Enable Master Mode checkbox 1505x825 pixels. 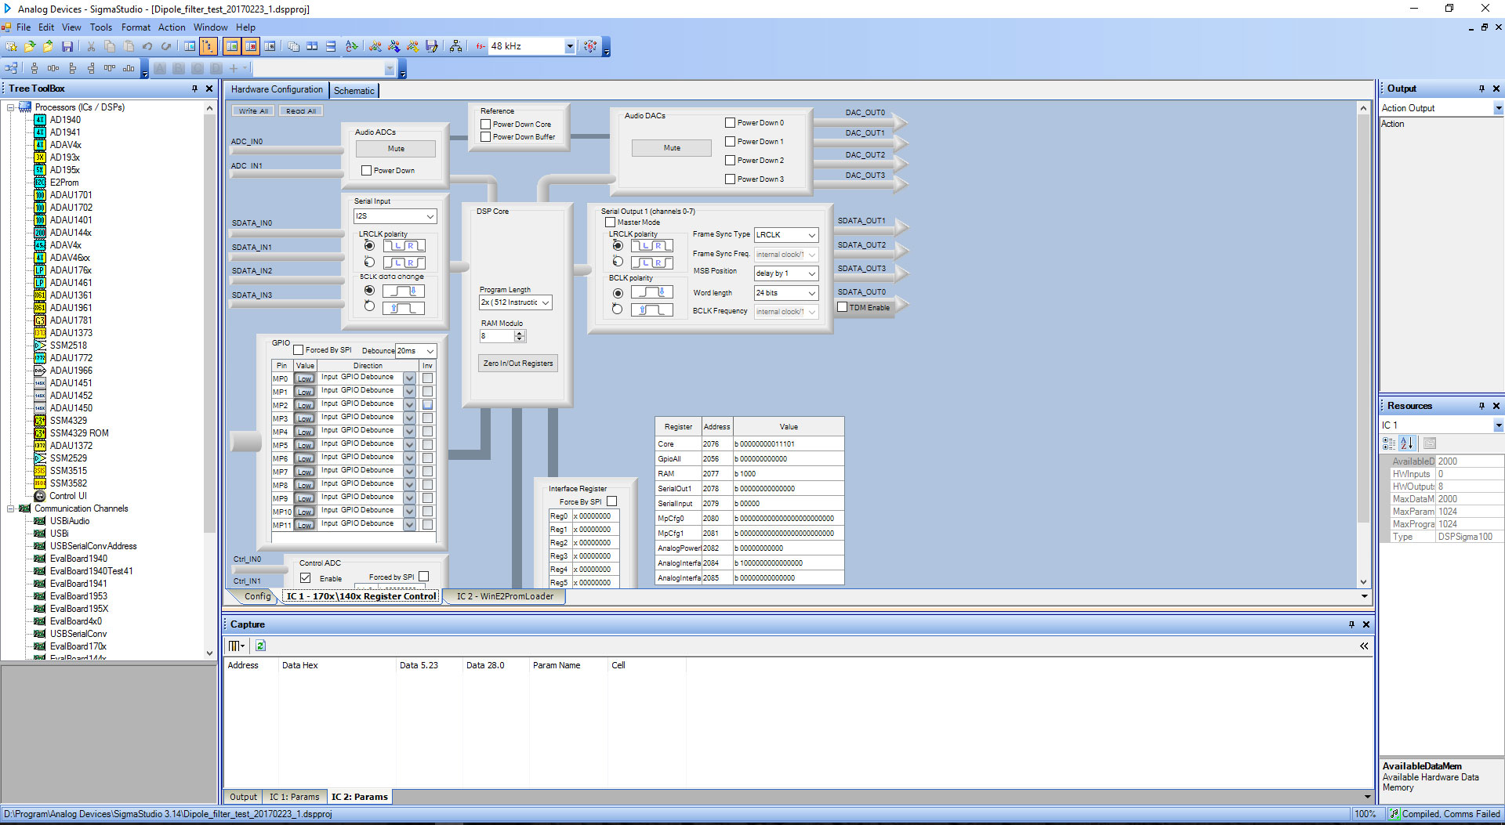pos(610,222)
